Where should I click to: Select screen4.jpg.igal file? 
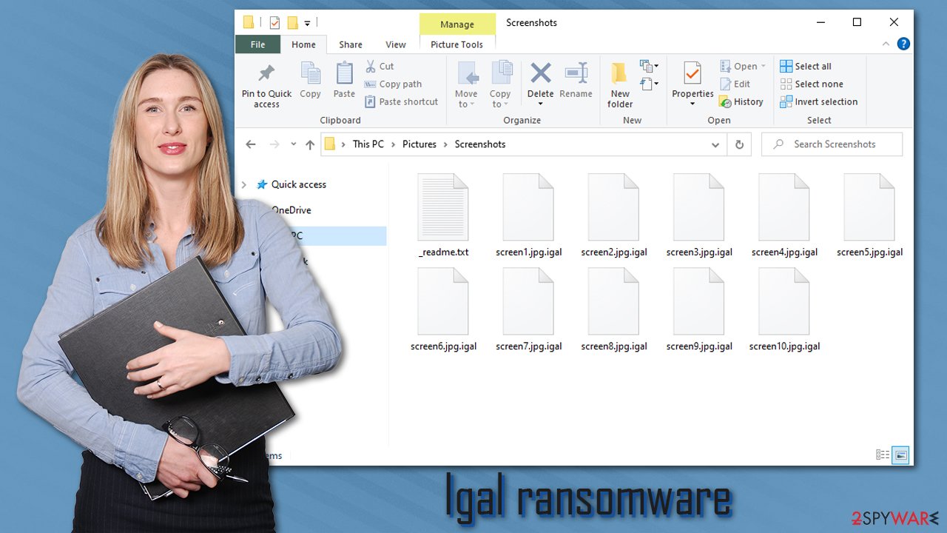pyautogui.click(x=784, y=215)
